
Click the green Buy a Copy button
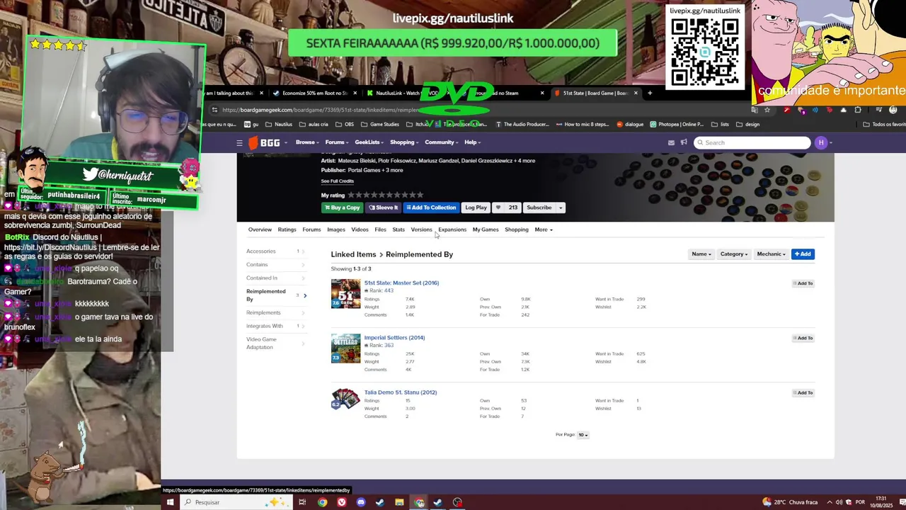click(x=342, y=208)
